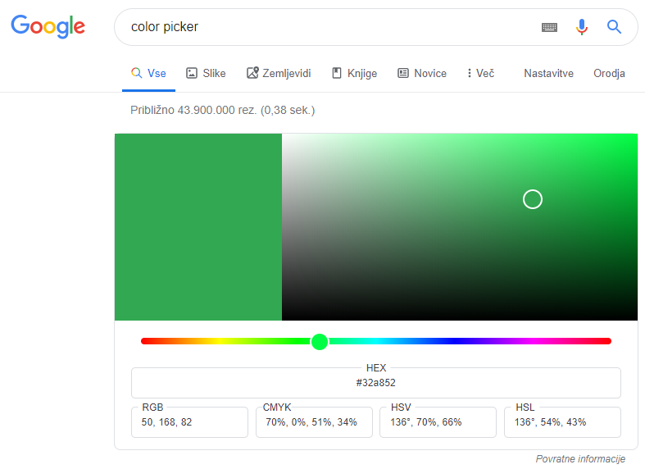Click the Knjige book icon

[337, 73]
